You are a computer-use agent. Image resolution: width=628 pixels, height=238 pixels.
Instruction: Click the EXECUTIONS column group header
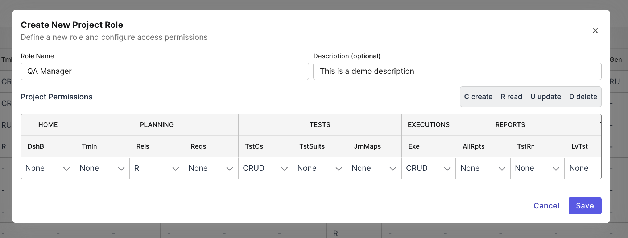(x=429, y=125)
